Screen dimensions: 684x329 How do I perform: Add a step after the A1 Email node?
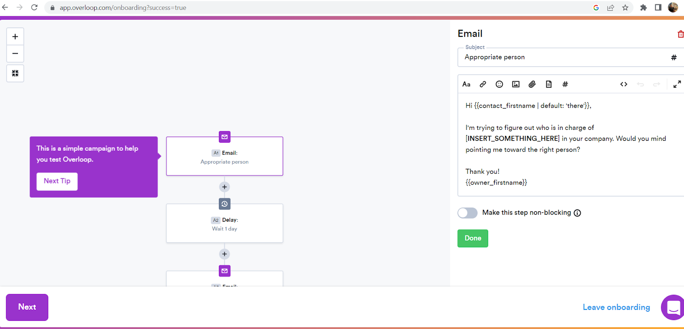pyautogui.click(x=224, y=187)
